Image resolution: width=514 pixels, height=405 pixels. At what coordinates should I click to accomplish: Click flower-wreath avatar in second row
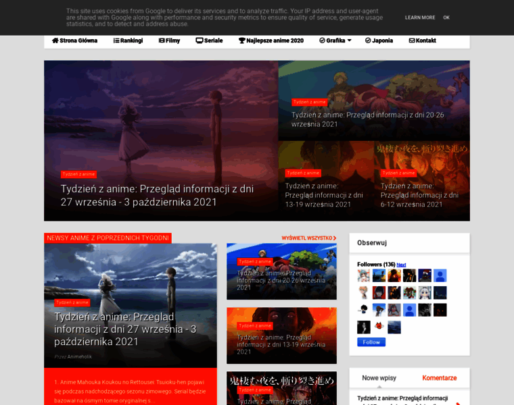click(x=409, y=293)
